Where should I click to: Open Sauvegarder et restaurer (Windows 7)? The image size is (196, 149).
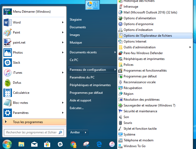coord(155,105)
